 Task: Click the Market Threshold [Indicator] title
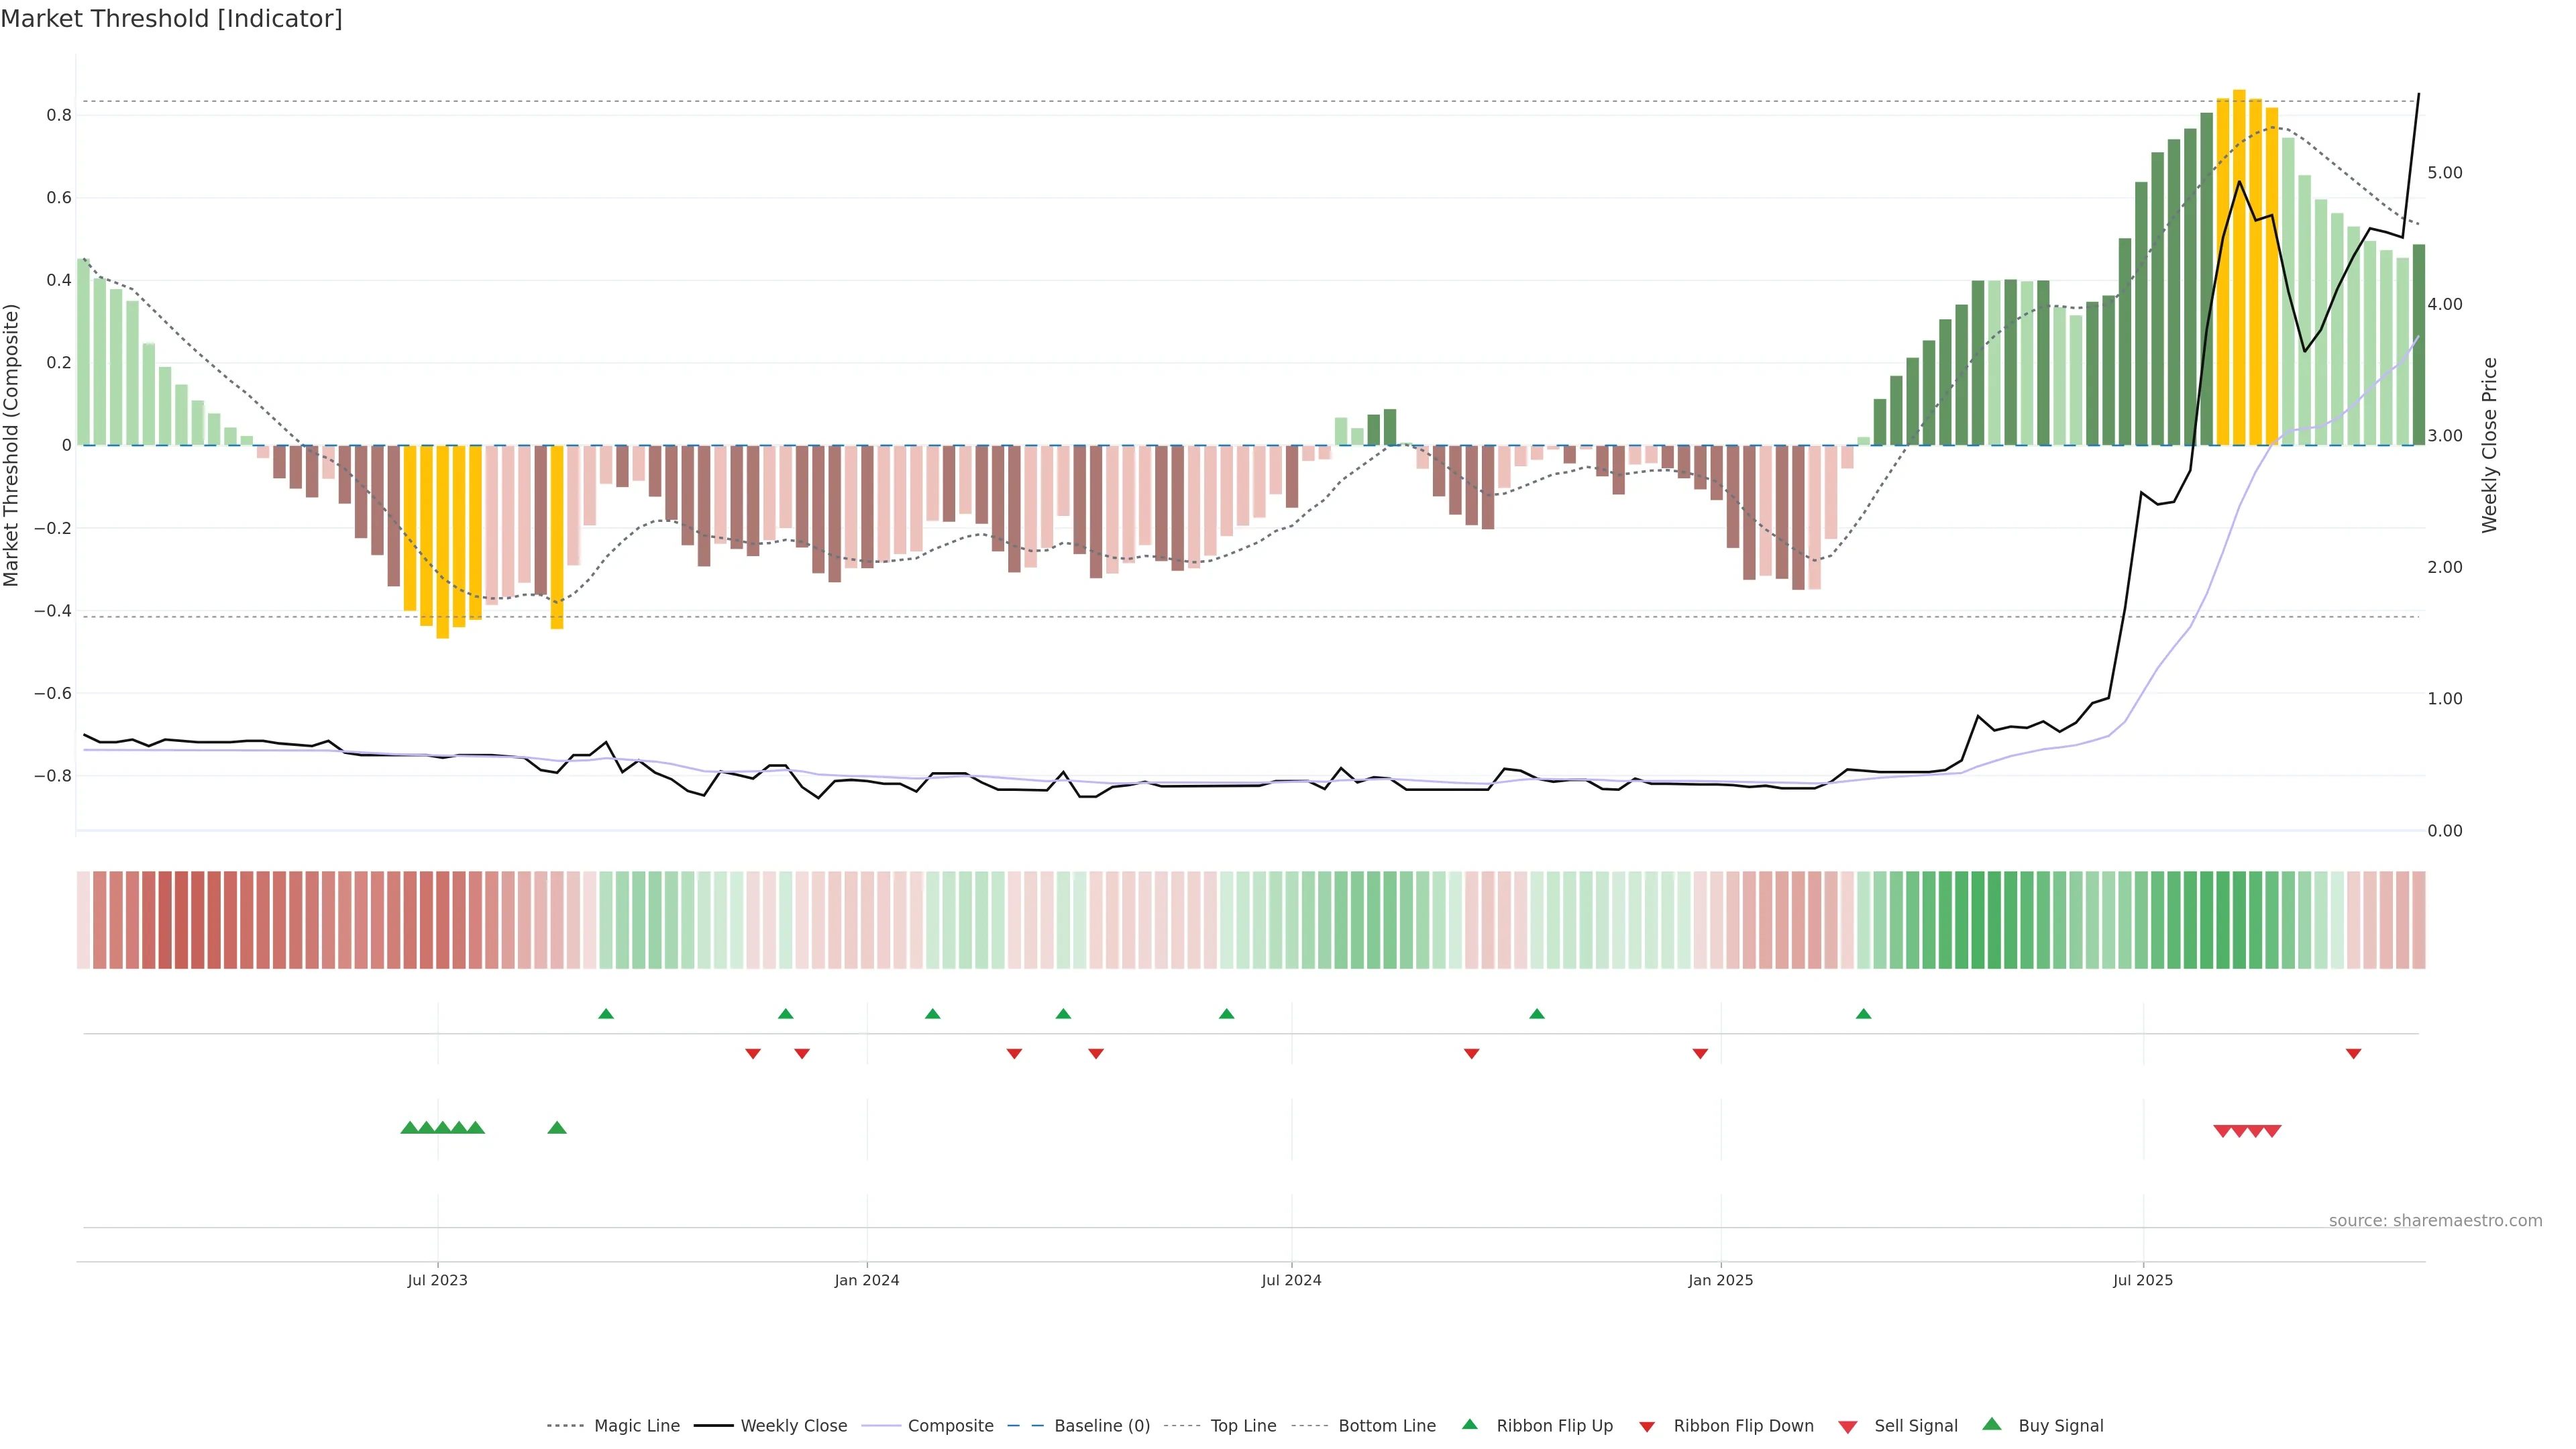[x=171, y=19]
